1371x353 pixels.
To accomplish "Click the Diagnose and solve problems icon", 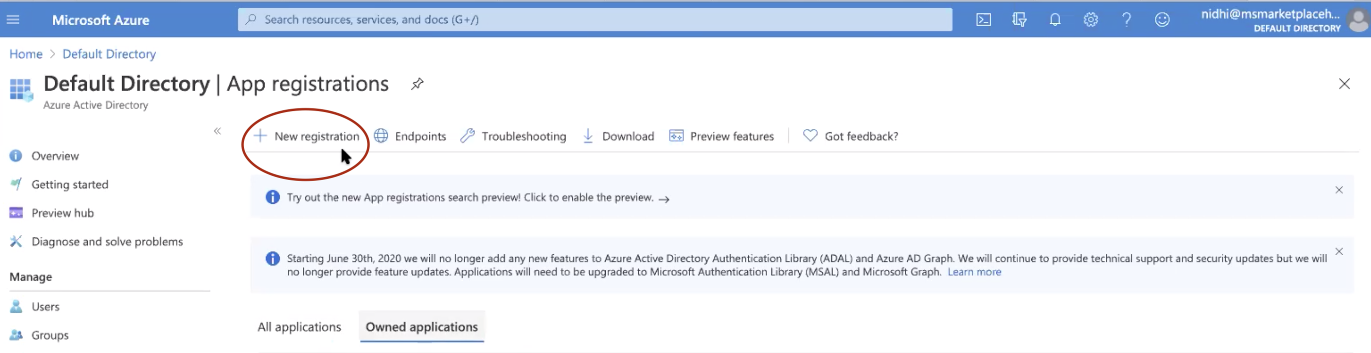I will coord(16,241).
